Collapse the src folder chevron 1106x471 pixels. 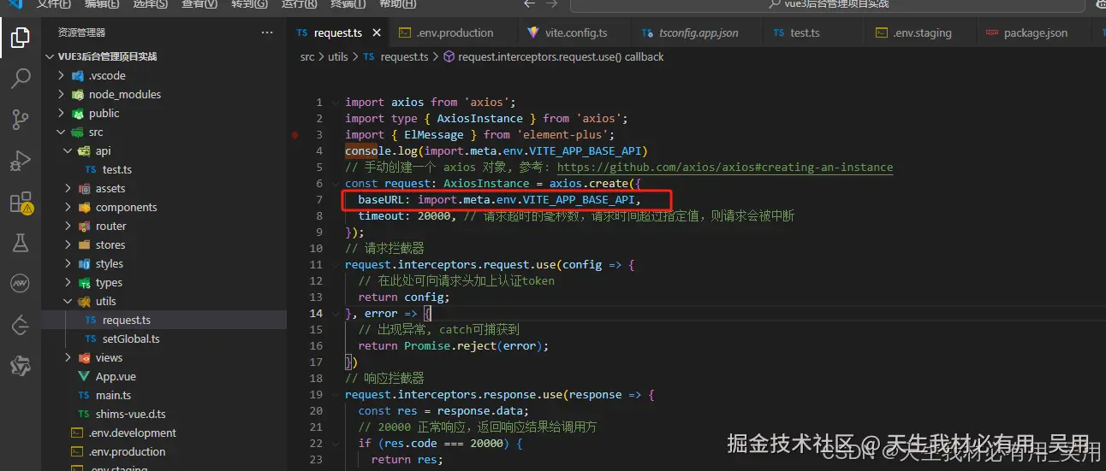[61, 132]
